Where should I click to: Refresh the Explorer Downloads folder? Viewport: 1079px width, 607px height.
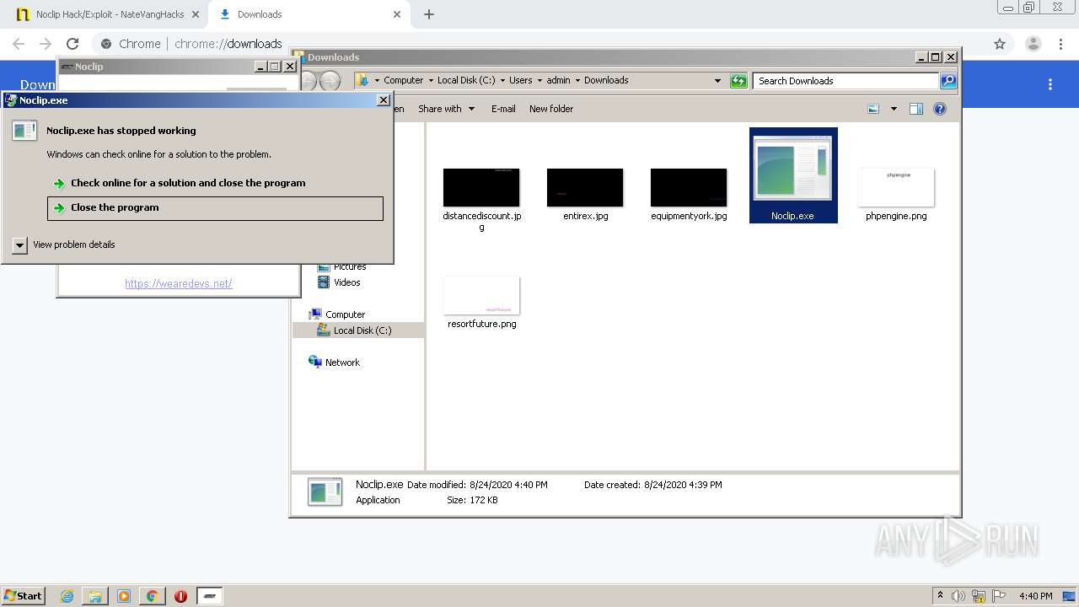click(738, 81)
